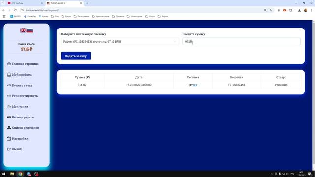The height and width of the screenshot is (177, 315).
Task: Click the browser back arrow
Action: pos(3,10)
